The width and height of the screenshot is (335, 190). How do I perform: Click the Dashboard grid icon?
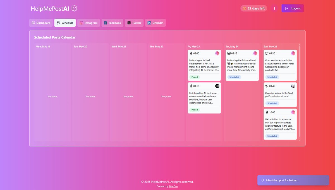pyautogui.click(x=33, y=23)
